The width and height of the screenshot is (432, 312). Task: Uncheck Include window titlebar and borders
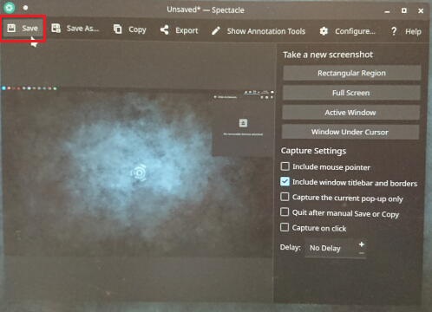click(285, 182)
